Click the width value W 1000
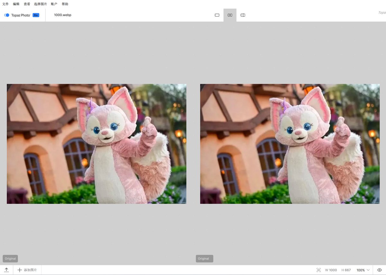The height and width of the screenshot is (275, 386). [331, 270]
